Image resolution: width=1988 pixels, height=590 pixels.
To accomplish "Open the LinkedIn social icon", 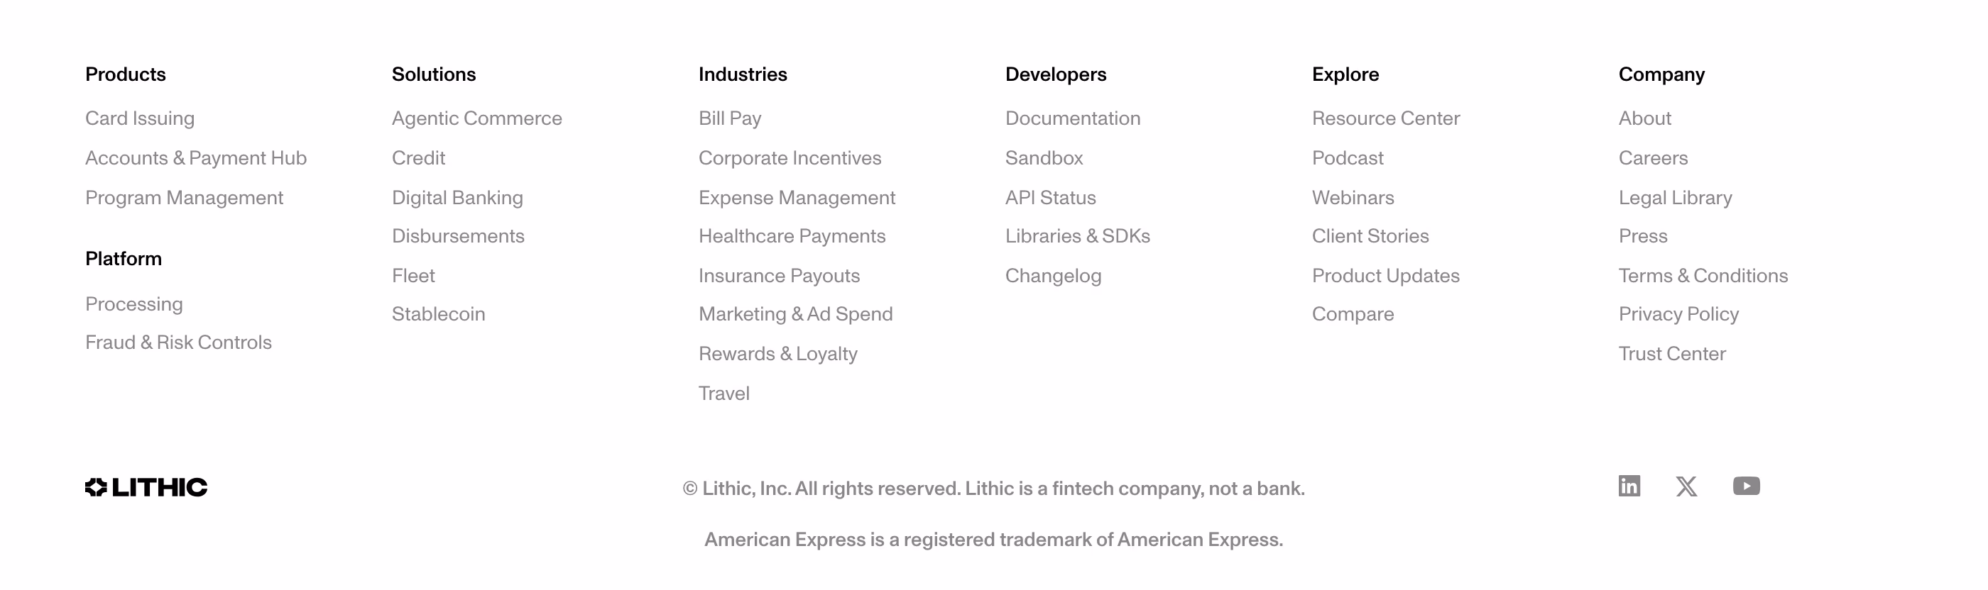I will [x=1629, y=486].
